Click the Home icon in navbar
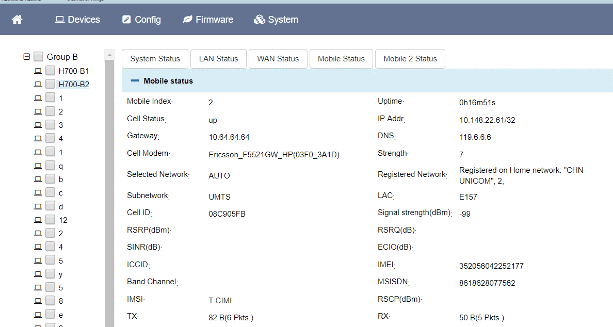 pyautogui.click(x=17, y=20)
